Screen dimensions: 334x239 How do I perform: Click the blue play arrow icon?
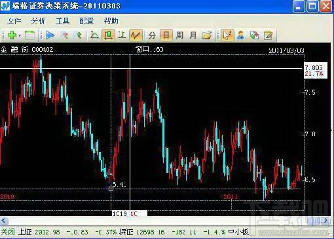pyautogui.click(x=50, y=35)
